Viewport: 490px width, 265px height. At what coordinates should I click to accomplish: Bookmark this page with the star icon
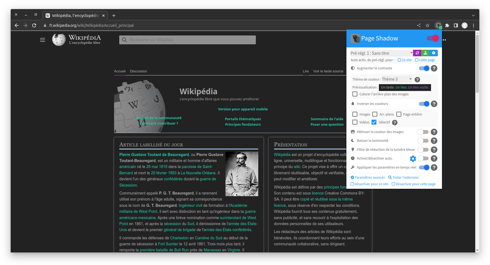coord(427,25)
